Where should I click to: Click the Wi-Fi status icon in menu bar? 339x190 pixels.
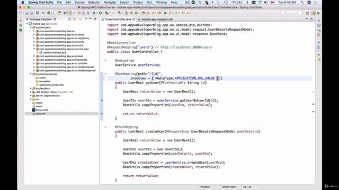[260, 2]
